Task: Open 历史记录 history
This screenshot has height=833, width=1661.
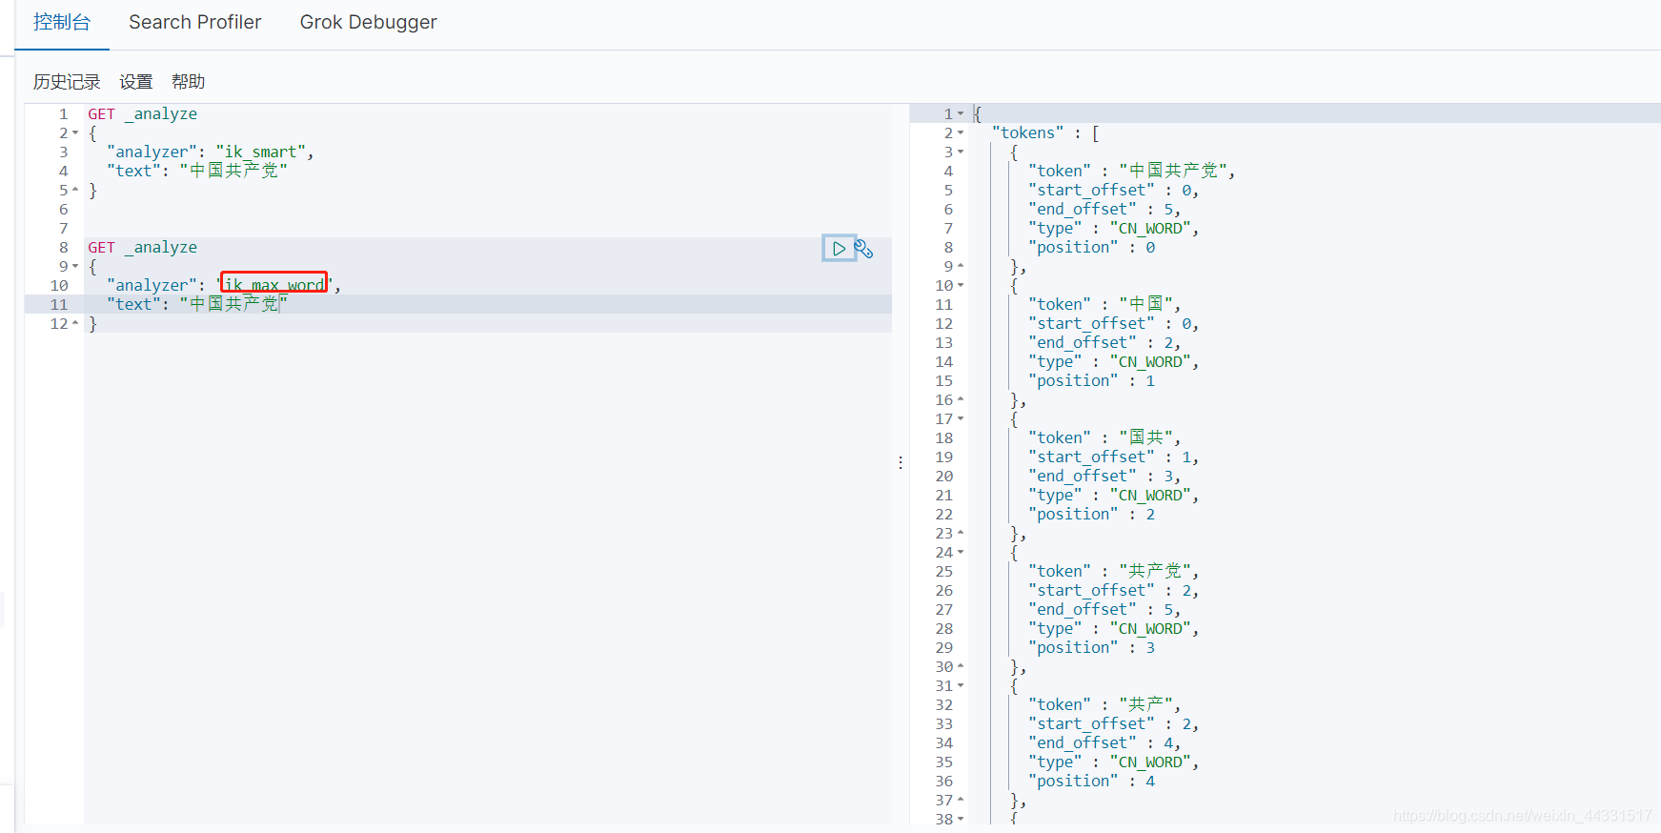Action: [67, 82]
